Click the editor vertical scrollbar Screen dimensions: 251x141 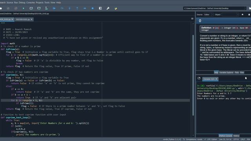[x=193, y=75]
